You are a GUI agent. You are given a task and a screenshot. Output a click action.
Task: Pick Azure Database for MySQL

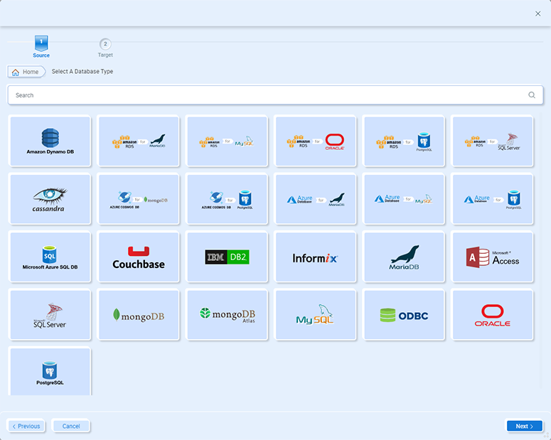[x=404, y=199]
